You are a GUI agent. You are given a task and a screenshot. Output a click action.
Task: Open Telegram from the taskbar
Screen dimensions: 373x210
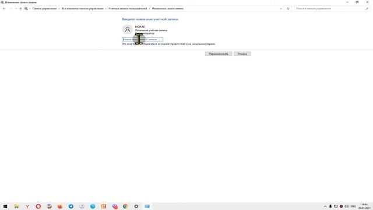(71, 206)
